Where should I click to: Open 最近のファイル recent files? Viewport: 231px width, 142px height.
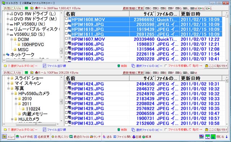79,137
